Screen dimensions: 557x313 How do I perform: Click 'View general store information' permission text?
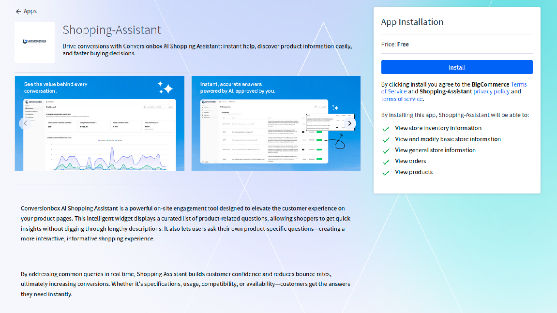coord(435,150)
